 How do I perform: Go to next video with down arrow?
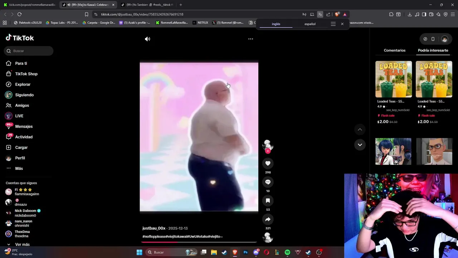(360, 145)
